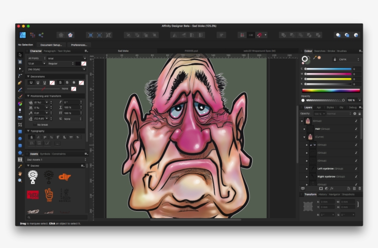
Task: Open the Arial font family dropdown
Action: [x=66, y=58]
